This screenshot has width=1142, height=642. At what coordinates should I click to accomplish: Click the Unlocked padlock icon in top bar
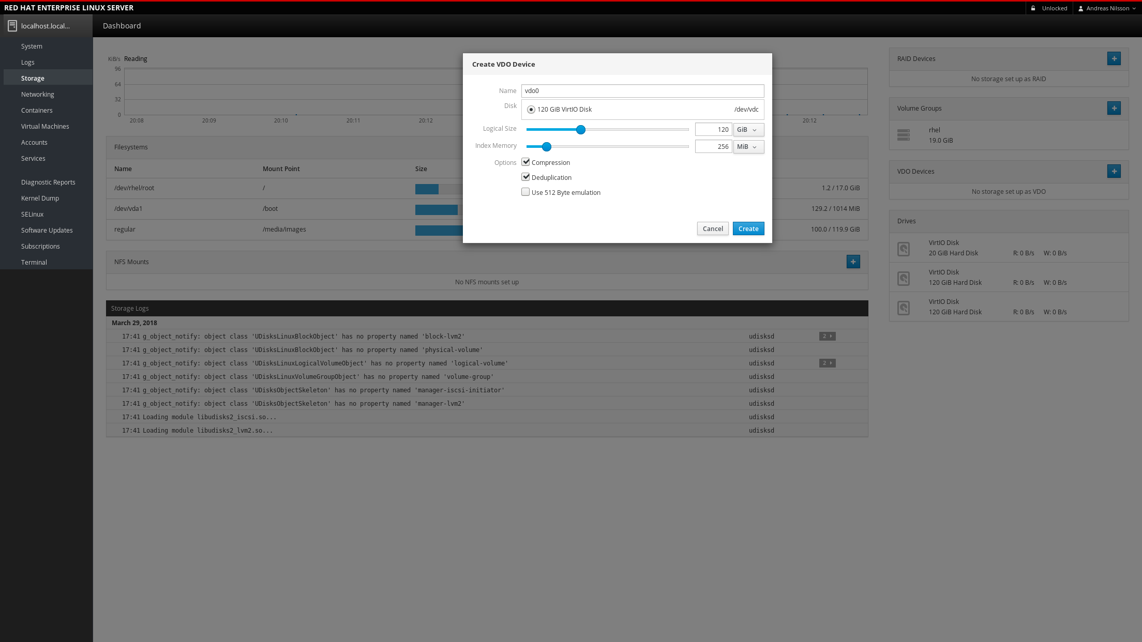(x=1033, y=8)
